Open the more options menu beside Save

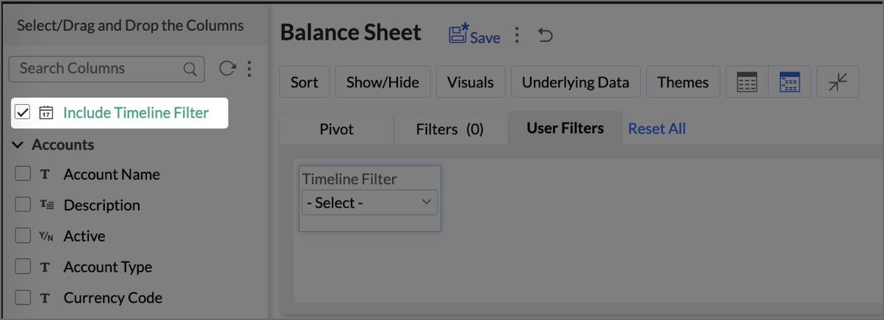click(x=517, y=35)
